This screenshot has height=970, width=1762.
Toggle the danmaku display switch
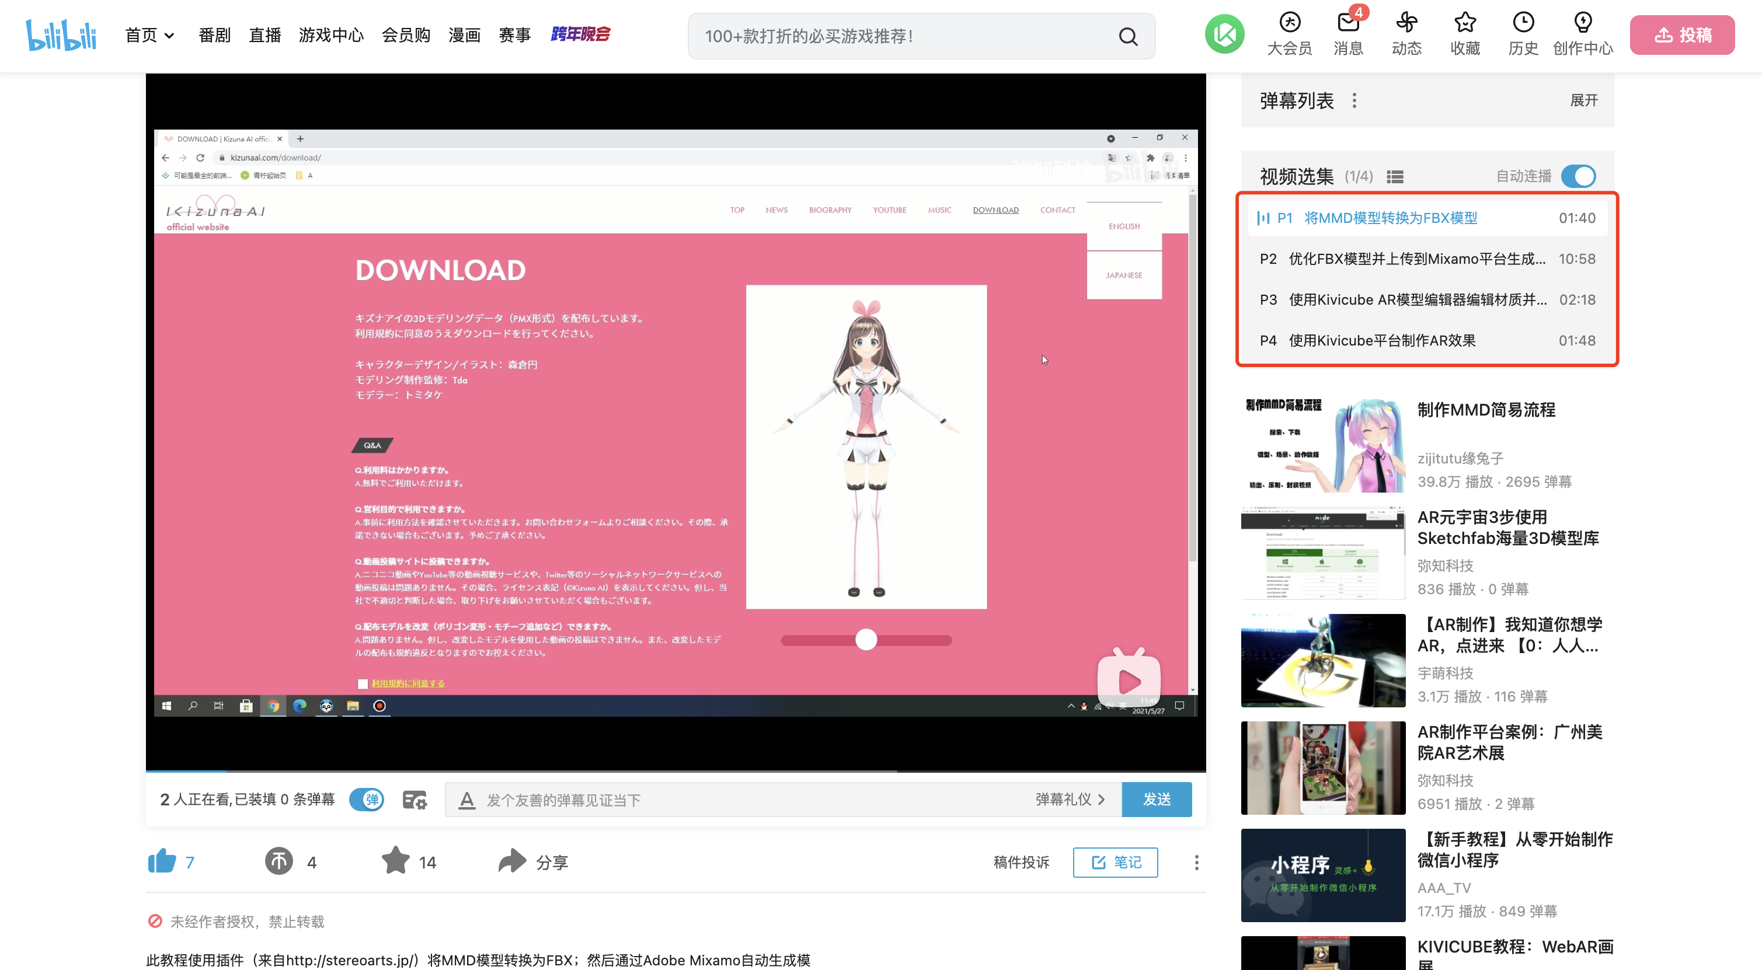(x=367, y=799)
